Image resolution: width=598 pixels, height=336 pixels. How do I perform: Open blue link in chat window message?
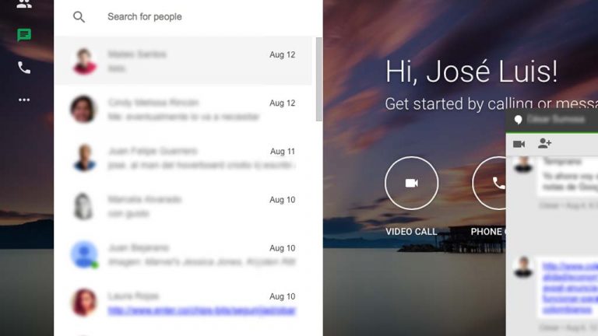pos(570,288)
